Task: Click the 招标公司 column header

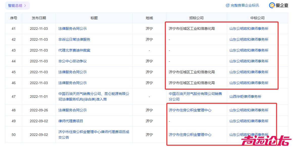Action: (x=196, y=18)
